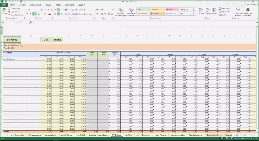259x141 pixels.
Task: Click the GuV link button
Action: pos(46,40)
